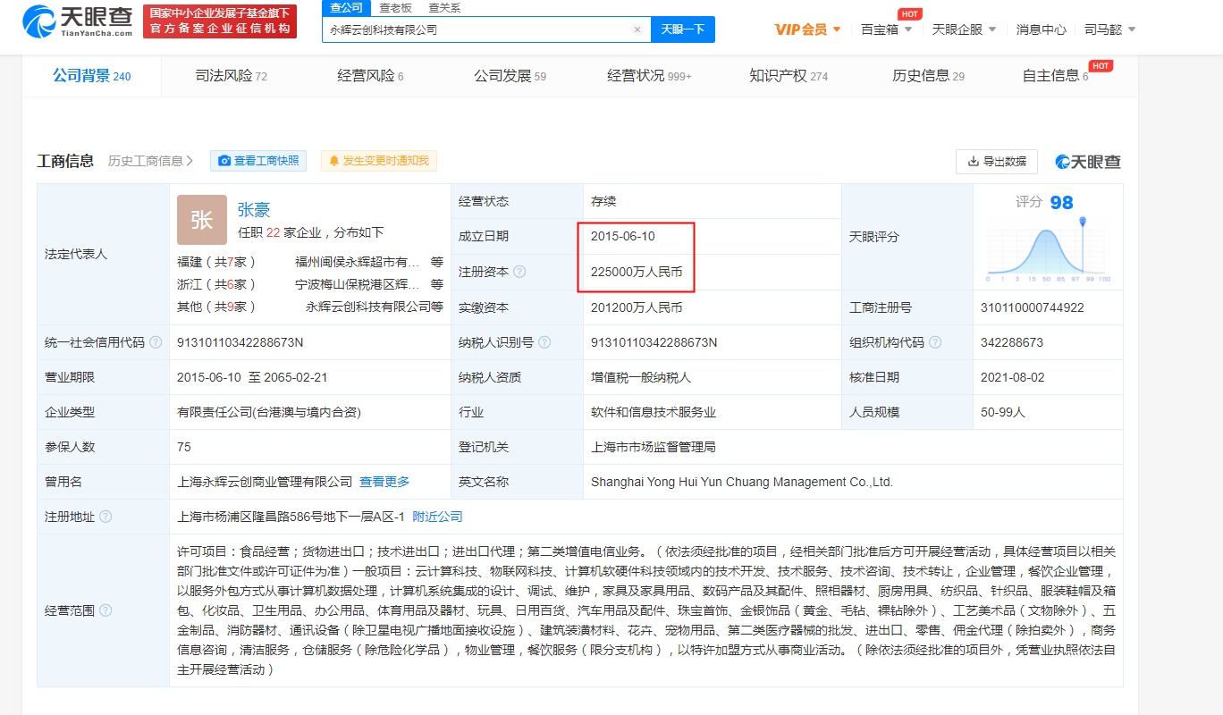The width and height of the screenshot is (1223, 715).
Task: Click 福州闽侯永辉超市有 company link
Action: tap(358, 262)
